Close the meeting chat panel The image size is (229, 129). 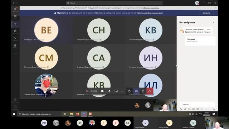tap(213, 22)
